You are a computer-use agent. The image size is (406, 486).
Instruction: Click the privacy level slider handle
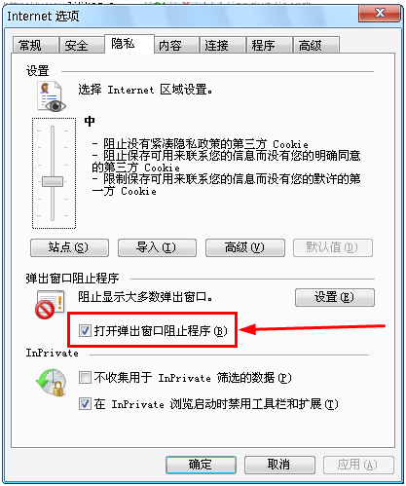pos(53,181)
